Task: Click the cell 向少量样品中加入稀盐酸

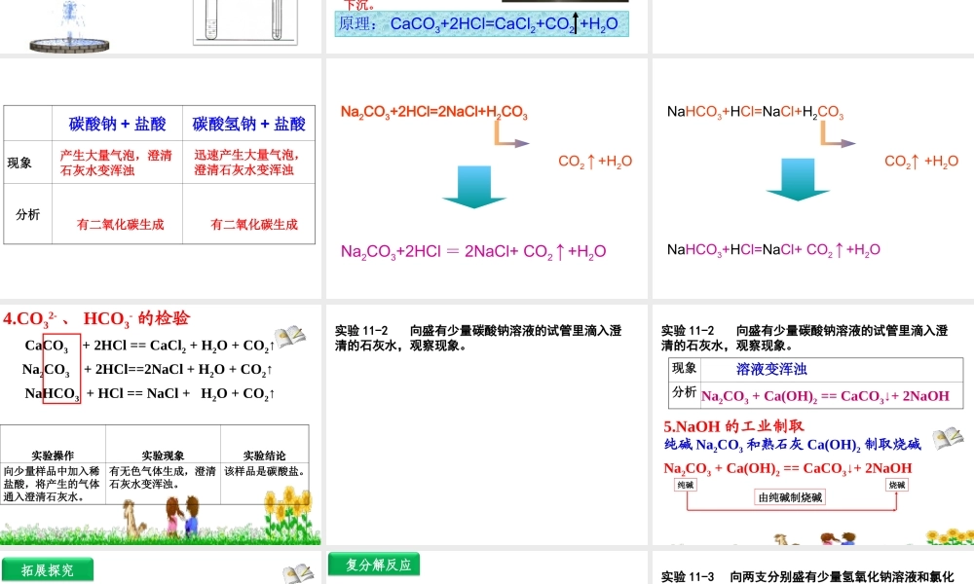Action: point(53,484)
